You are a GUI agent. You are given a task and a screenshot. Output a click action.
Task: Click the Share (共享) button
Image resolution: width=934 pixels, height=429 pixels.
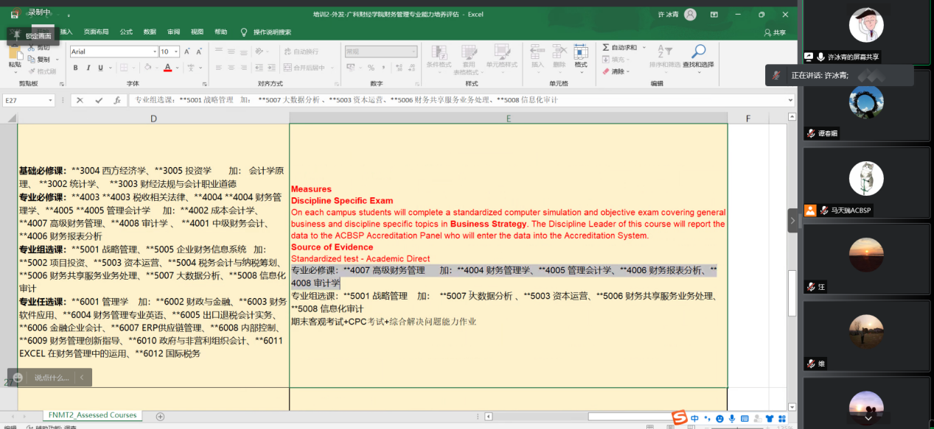[775, 32]
